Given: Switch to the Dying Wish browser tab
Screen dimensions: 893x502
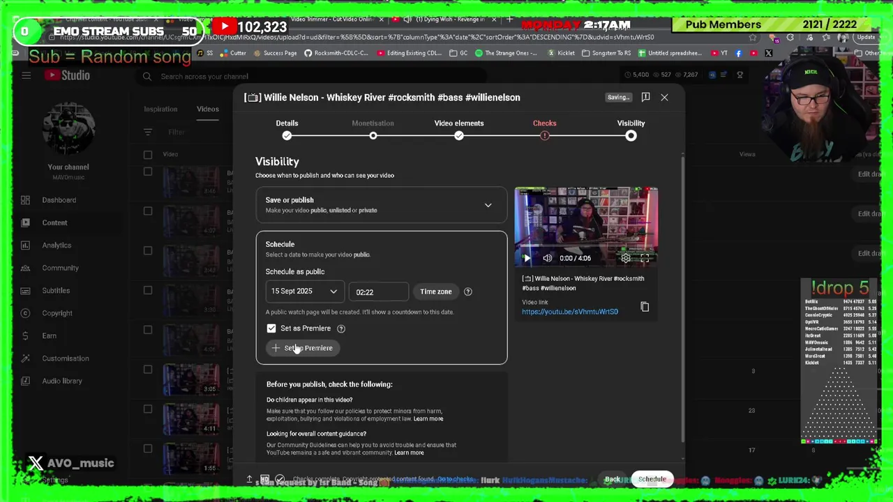Looking at the screenshot, I should (x=445, y=19).
